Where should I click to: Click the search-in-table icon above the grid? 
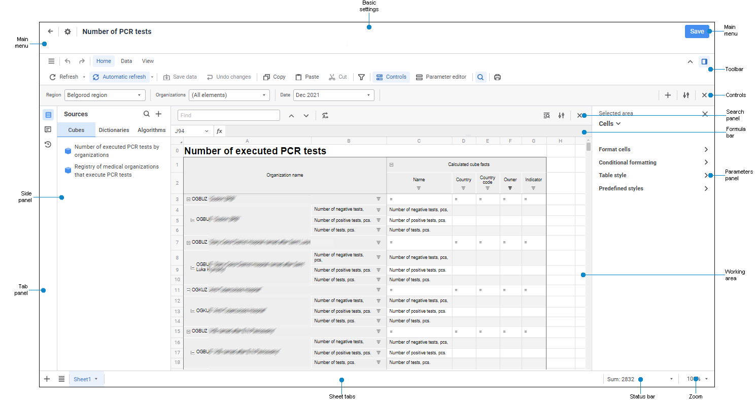pyautogui.click(x=546, y=116)
